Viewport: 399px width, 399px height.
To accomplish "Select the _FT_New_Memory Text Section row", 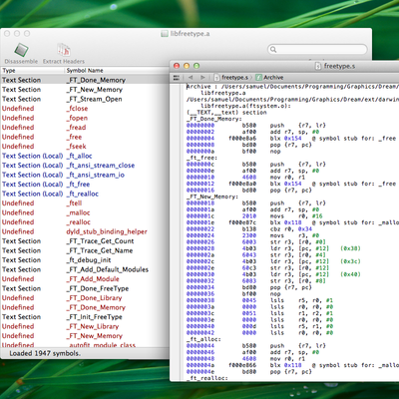I will tap(85, 90).
